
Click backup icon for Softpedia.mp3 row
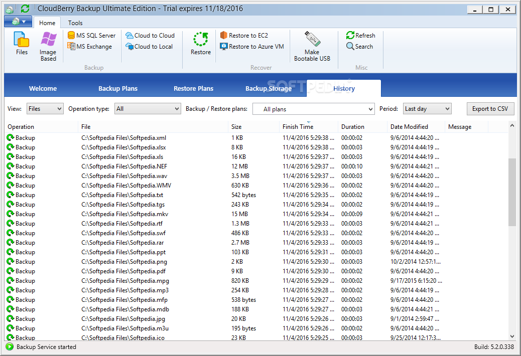pos(11,290)
